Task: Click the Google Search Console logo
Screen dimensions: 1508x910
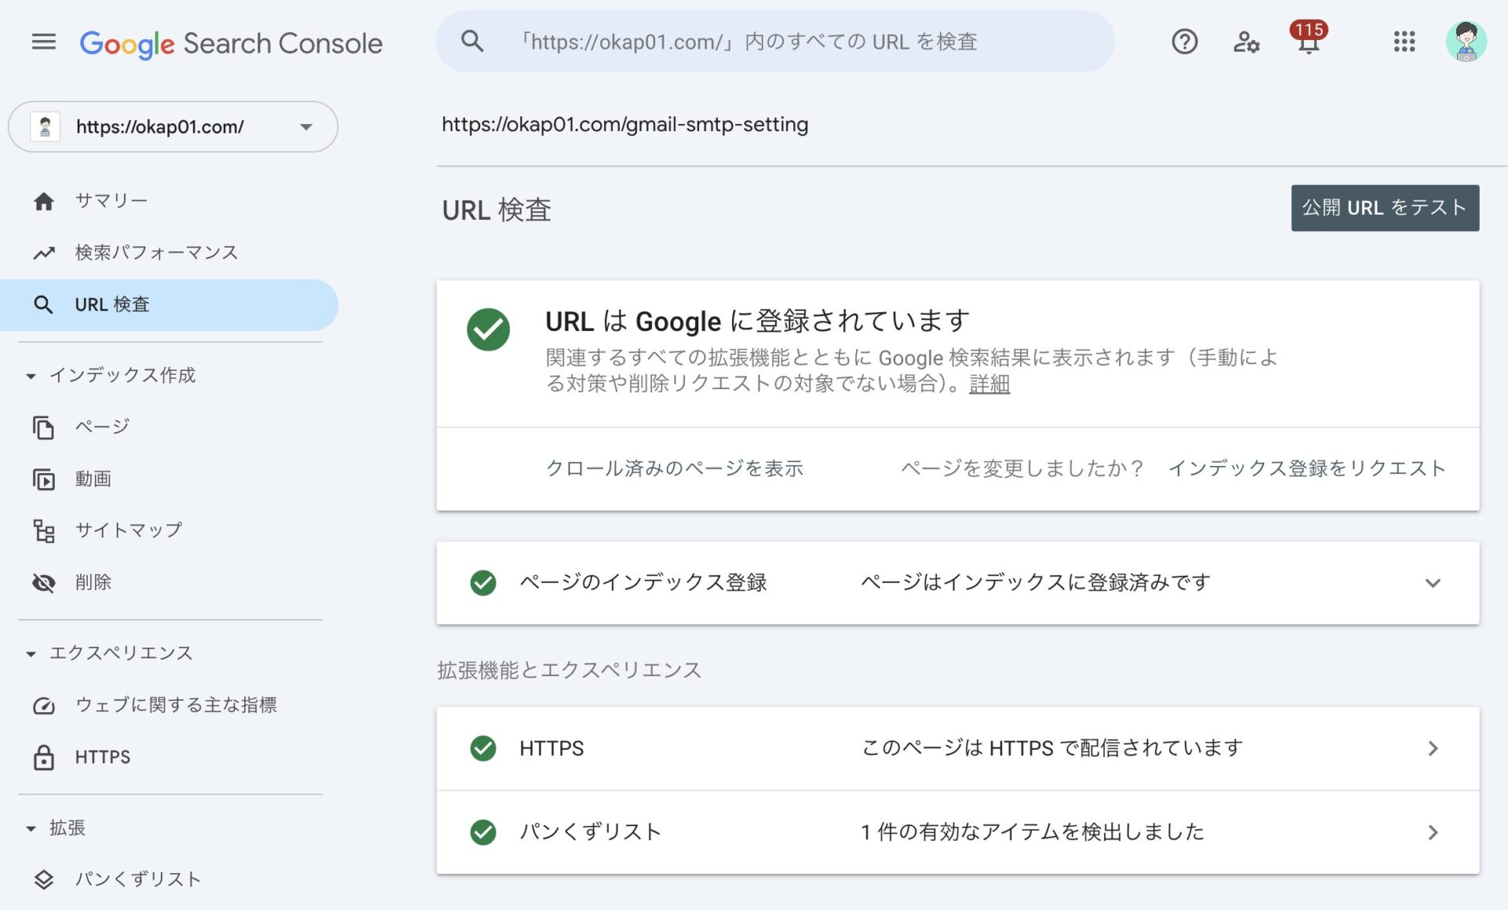Action: click(231, 43)
